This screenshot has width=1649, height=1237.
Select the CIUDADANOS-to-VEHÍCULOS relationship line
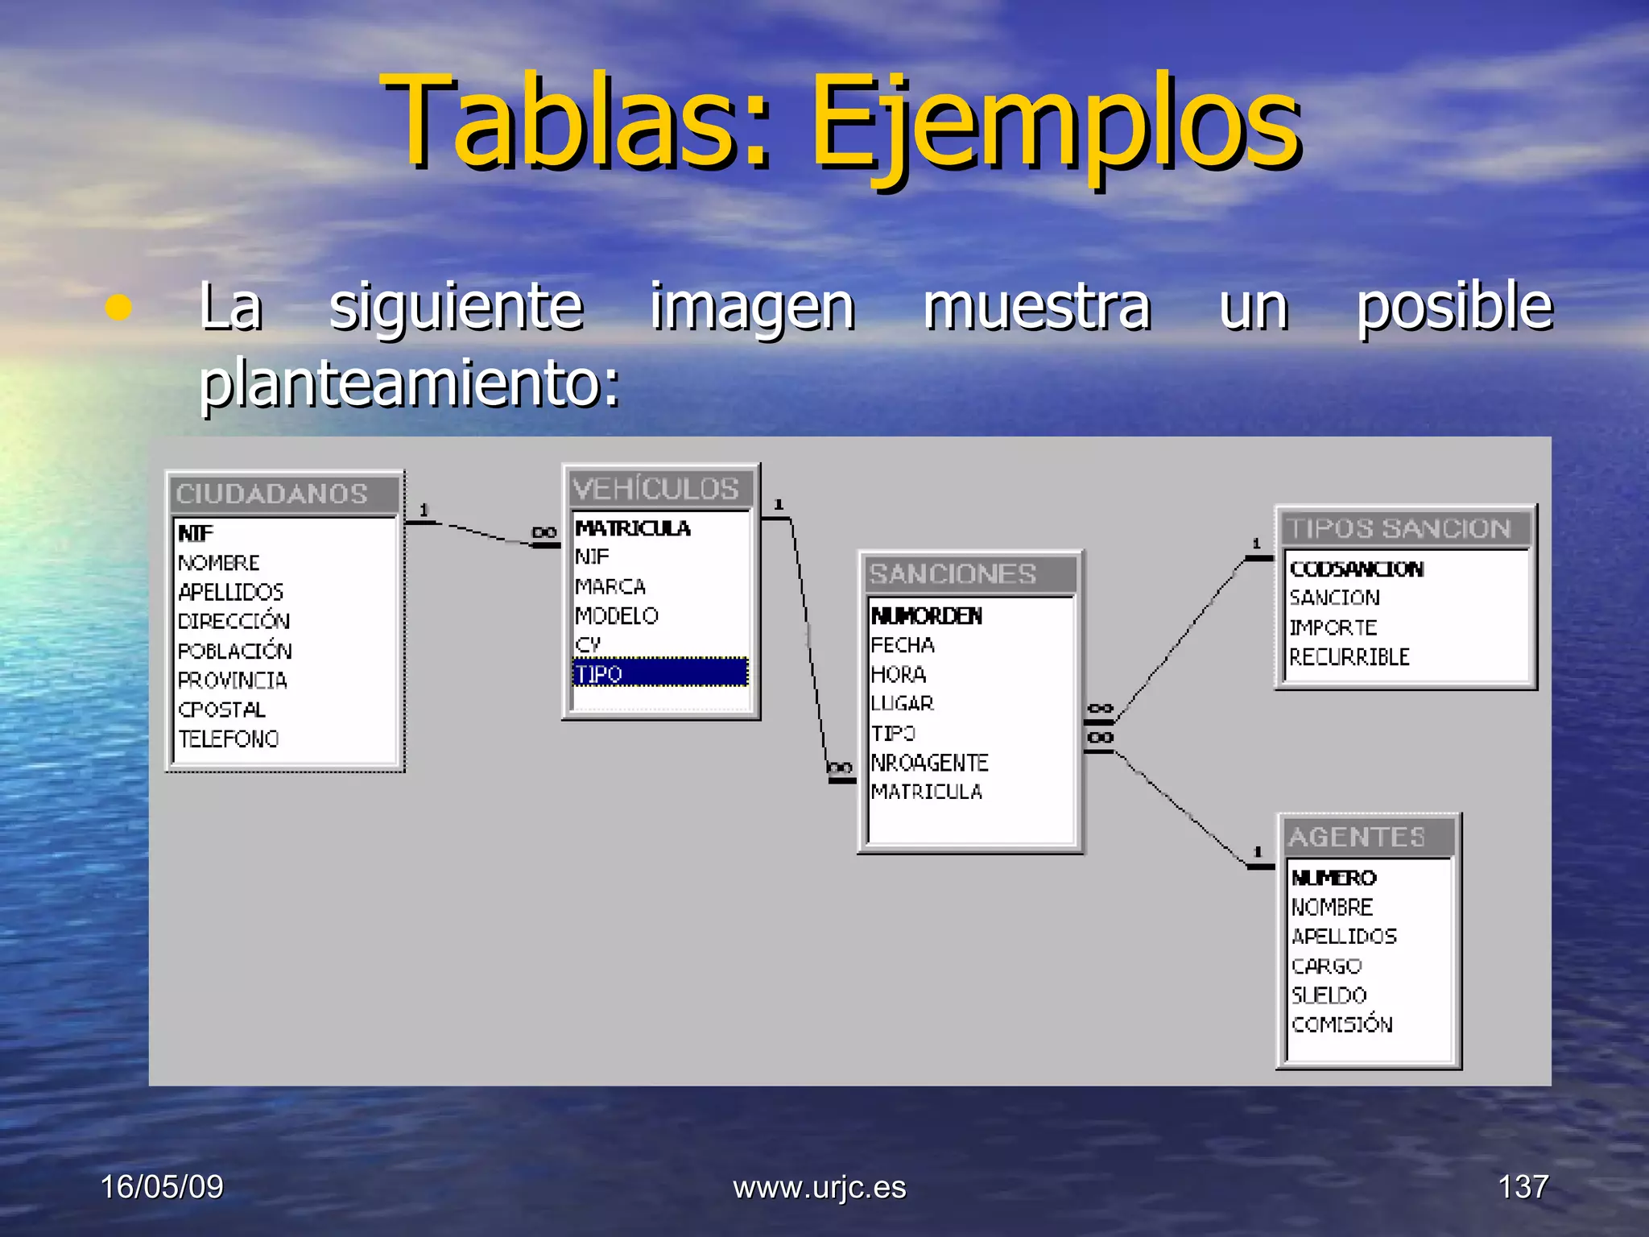tap(481, 533)
